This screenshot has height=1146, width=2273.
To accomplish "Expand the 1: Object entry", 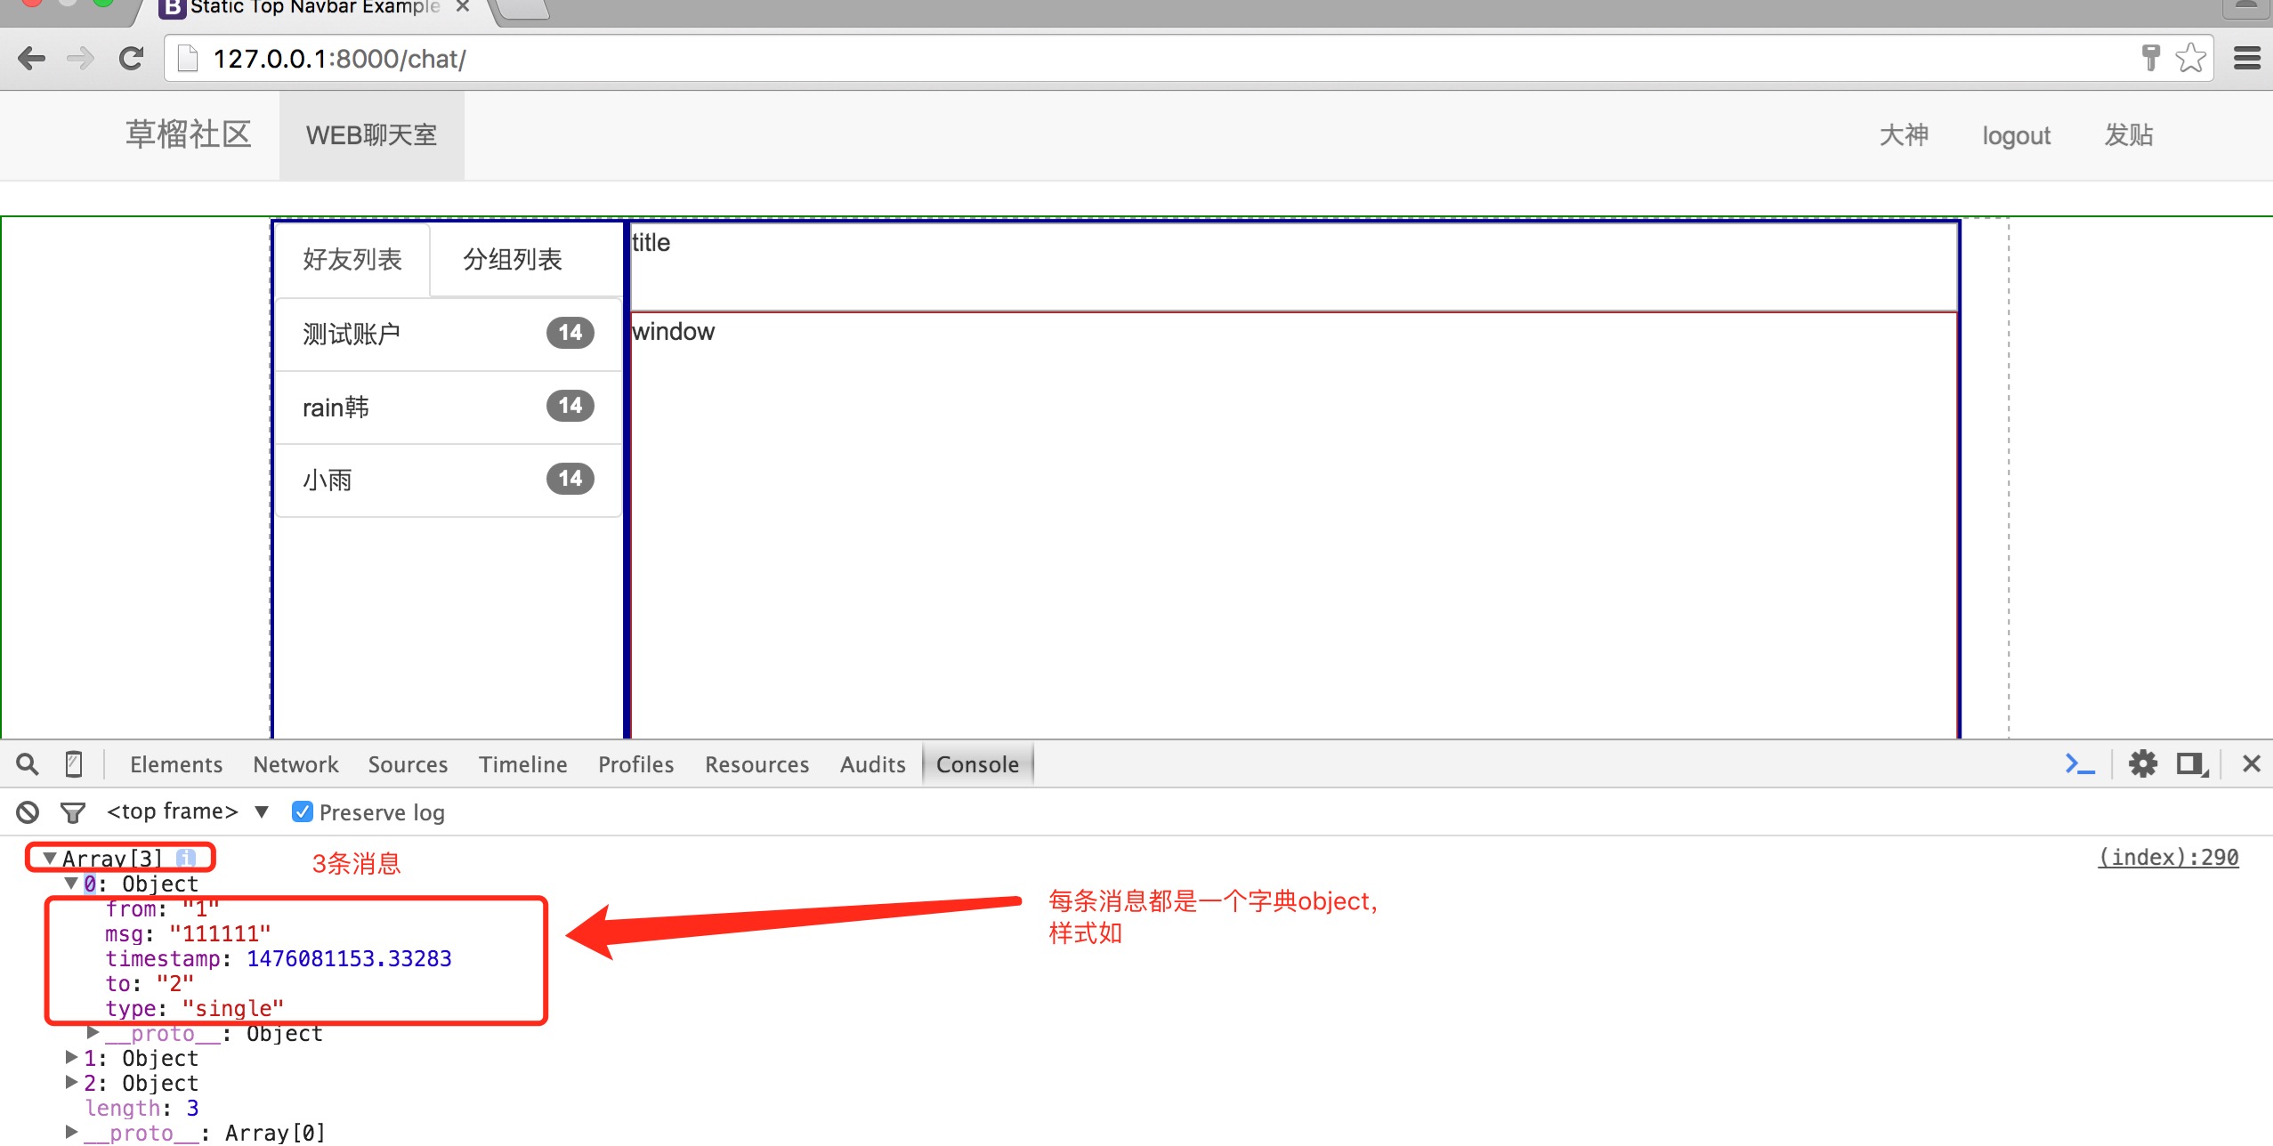I will pyautogui.click(x=71, y=1057).
